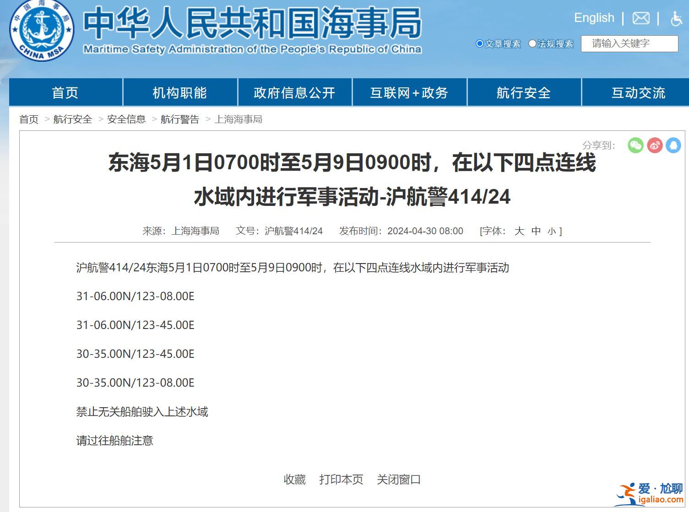Viewport: 689px width, 512px height.
Task: Click 航行警告 in the breadcrumb
Action: point(180,119)
